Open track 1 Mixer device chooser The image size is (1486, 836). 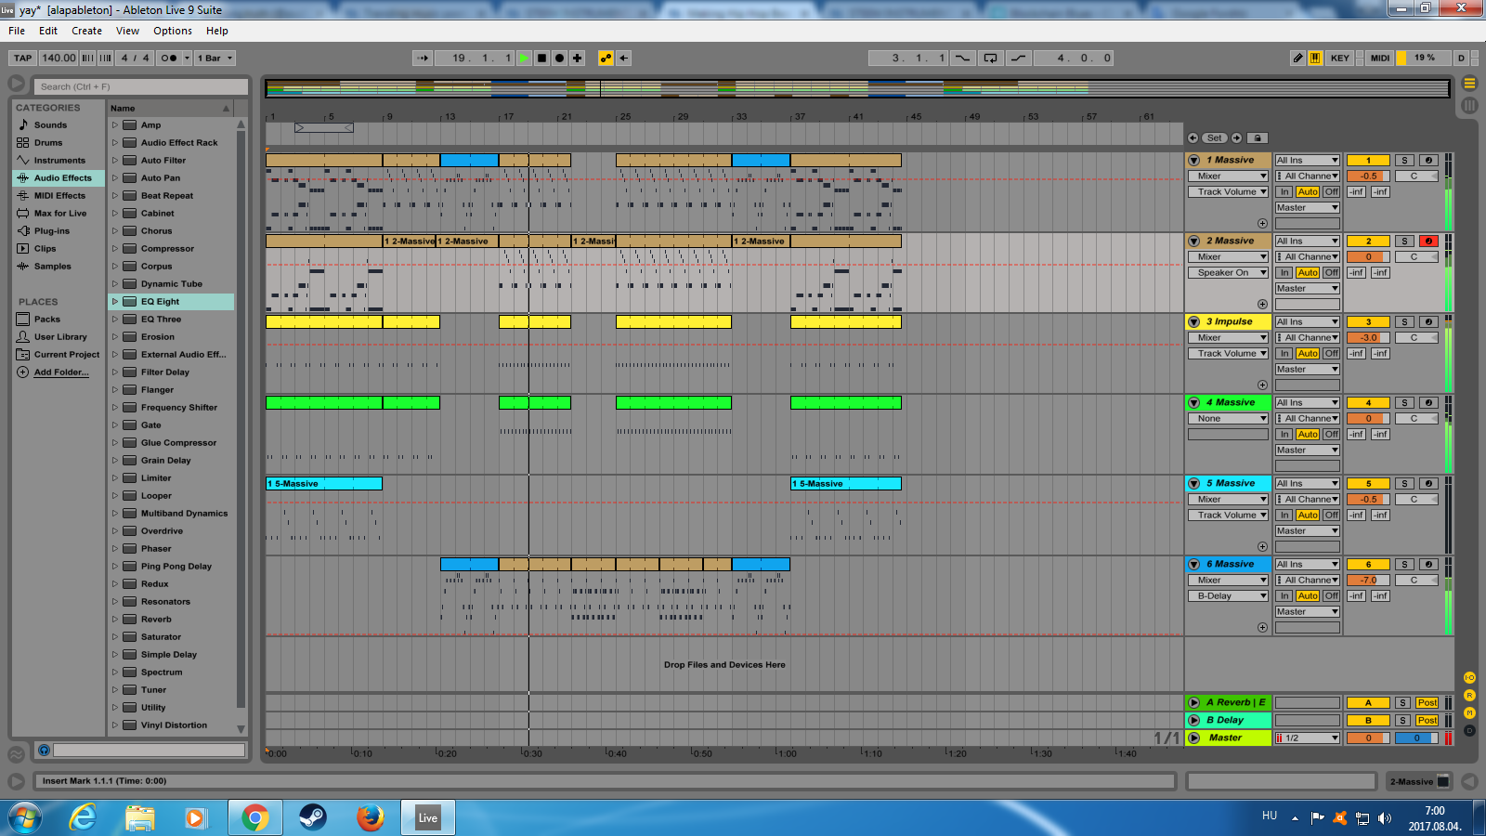pos(1228,176)
